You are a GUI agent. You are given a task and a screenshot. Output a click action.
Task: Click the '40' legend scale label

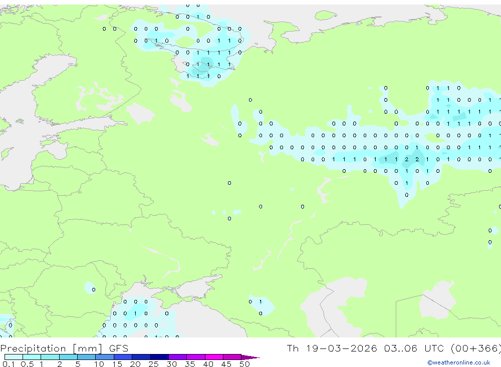click(208, 364)
